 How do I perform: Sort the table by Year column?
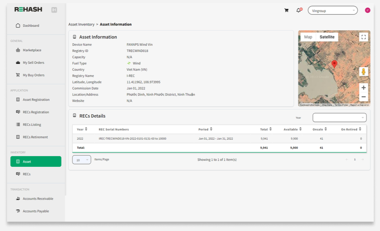point(82,129)
